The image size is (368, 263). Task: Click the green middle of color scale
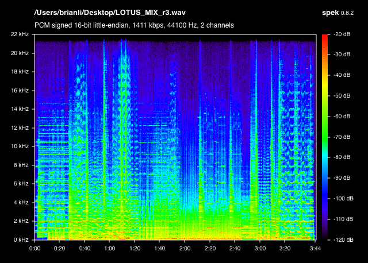click(x=325, y=137)
